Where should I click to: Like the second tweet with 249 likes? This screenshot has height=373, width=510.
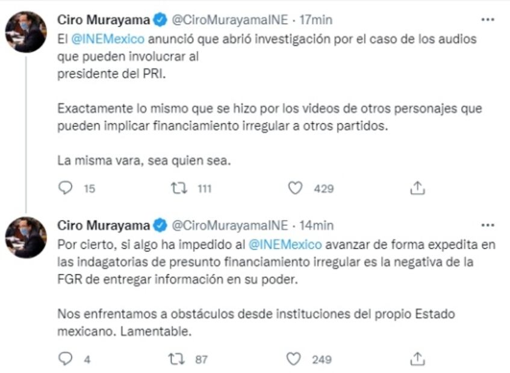tap(294, 359)
